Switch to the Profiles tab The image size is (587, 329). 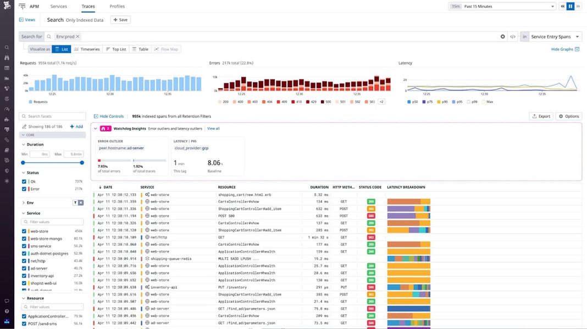click(x=116, y=6)
